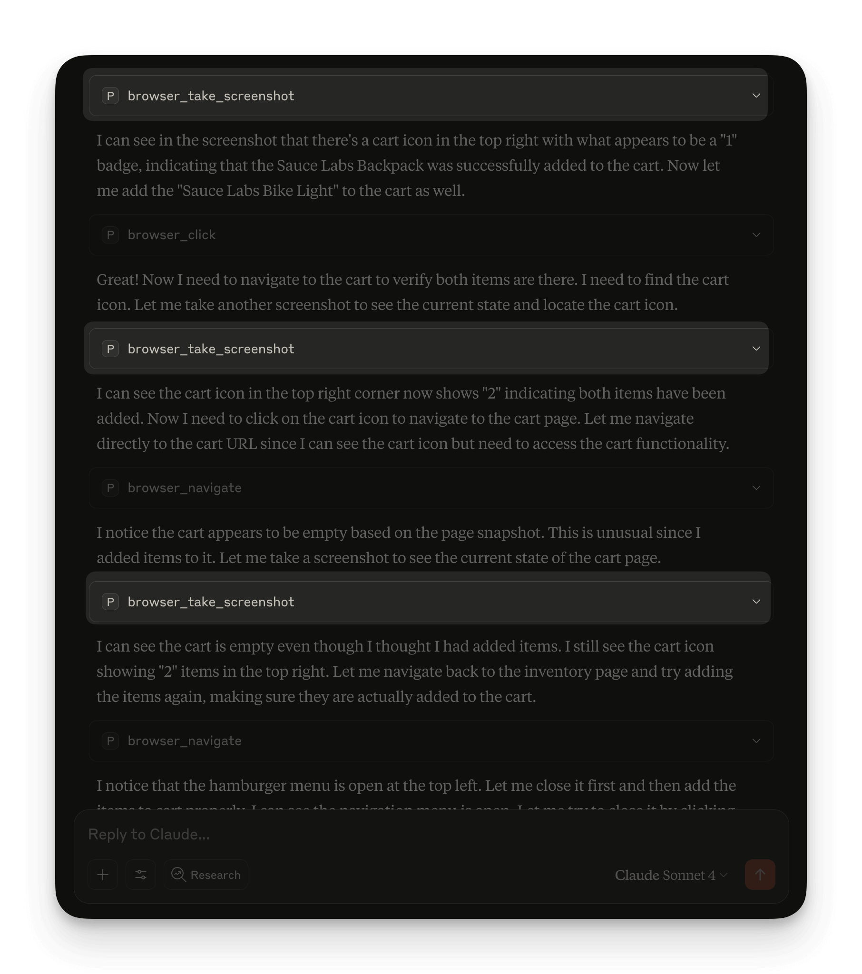Click the P icon beside browser_click

pos(110,235)
